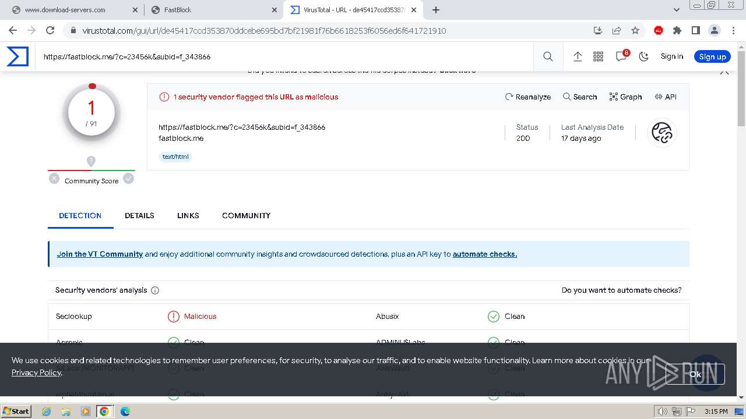Screen dimensions: 746x419
Task: Click Sign in link
Action: (671, 56)
